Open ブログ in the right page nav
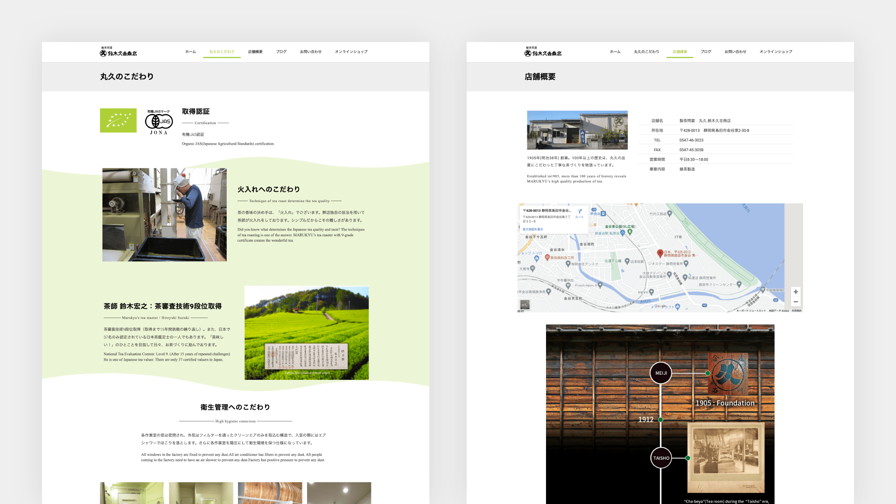896x504 pixels. (x=706, y=52)
